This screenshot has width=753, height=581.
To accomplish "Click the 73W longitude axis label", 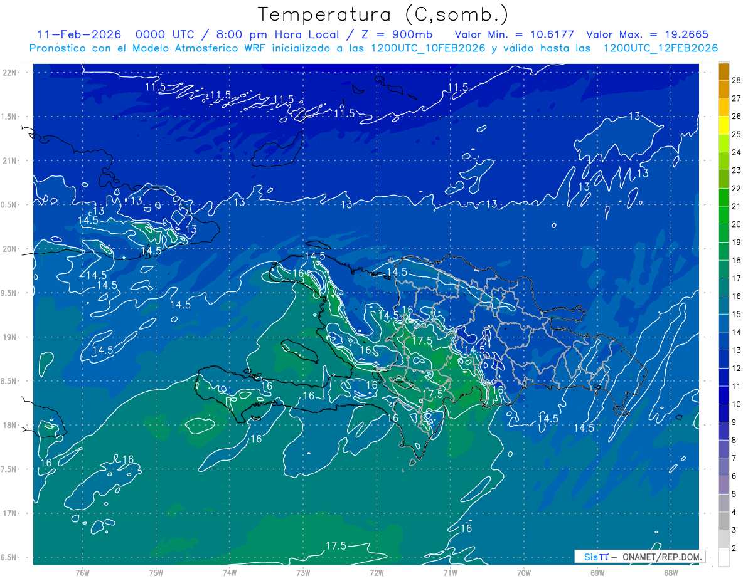I will (x=303, y=573).
